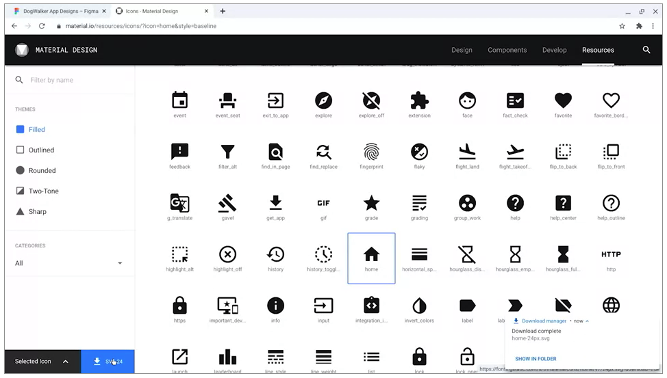The image size is (667, 378).
Task: Select the fact_check icon
Action: tap(515, 101)
